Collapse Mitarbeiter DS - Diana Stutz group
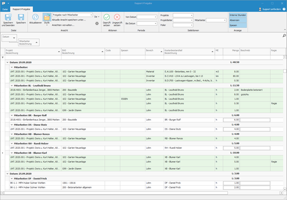 click(11, 125)
